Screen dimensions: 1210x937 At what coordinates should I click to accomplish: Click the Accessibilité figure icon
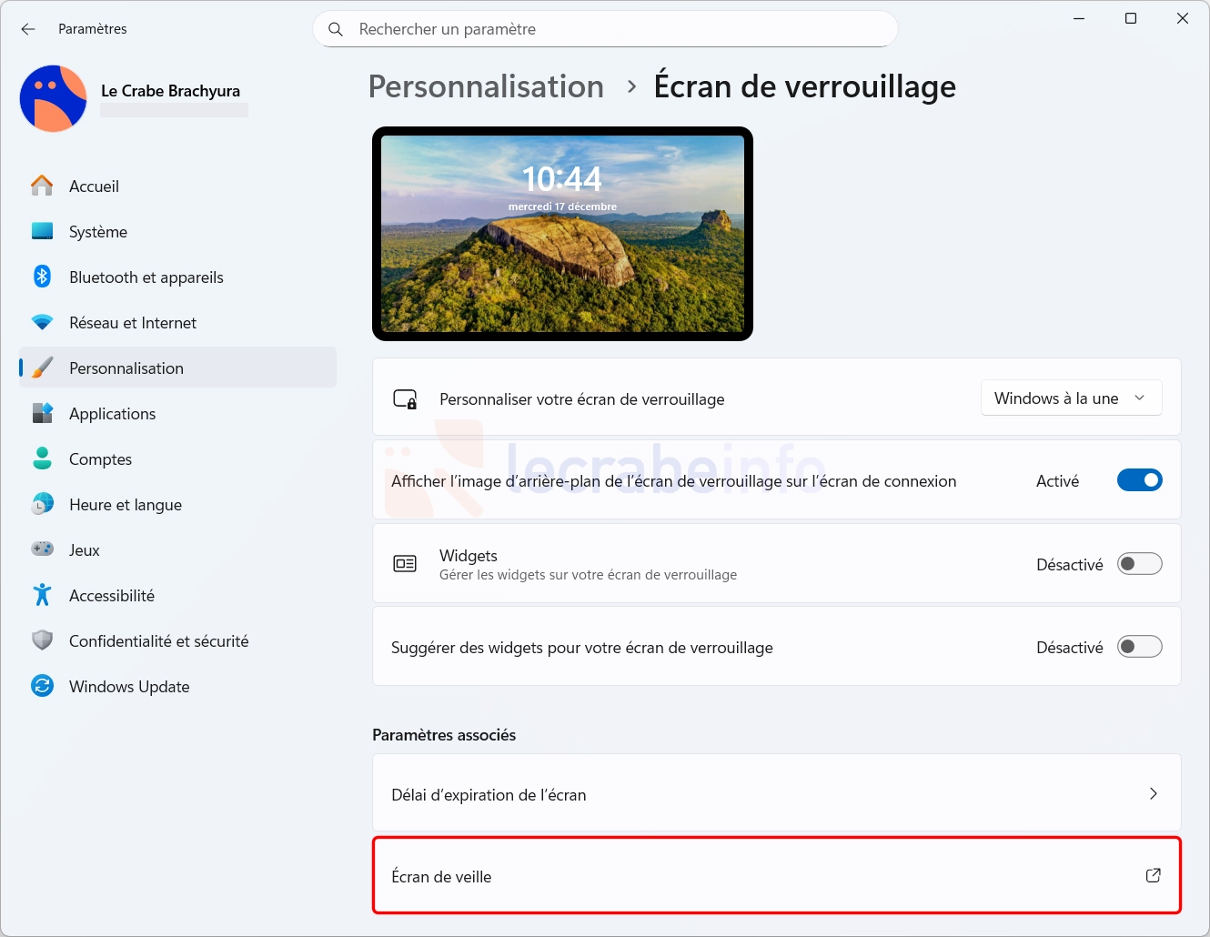(42, 595)
